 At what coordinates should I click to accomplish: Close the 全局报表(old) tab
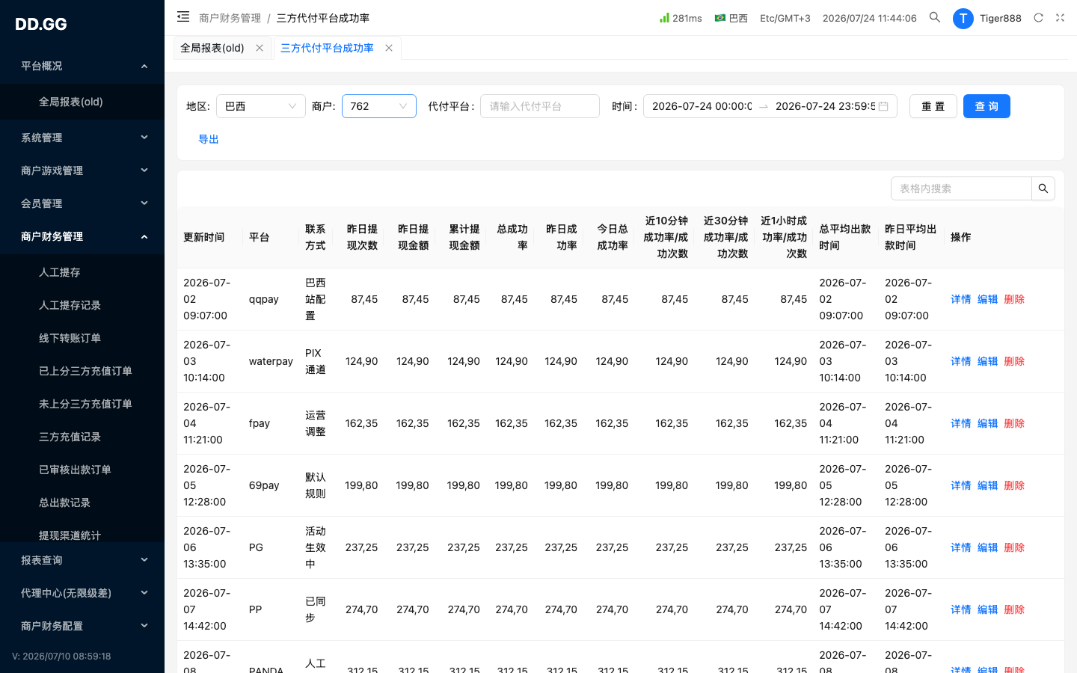tap(260, 48)
